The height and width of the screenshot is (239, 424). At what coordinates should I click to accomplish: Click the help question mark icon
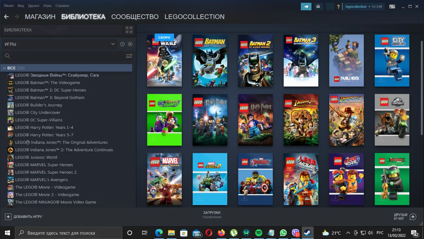coord(338,7)
